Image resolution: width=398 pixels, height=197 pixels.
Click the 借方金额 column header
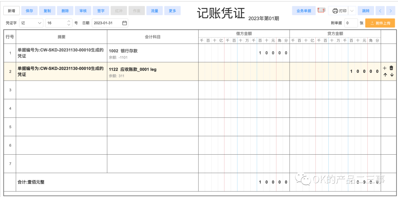244,34
